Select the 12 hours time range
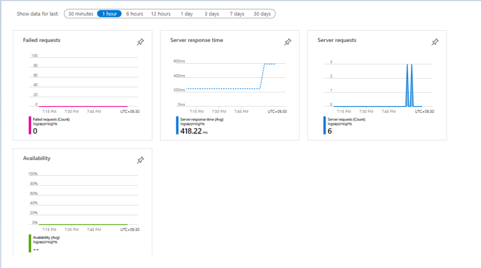 click(x=161, y=14)
